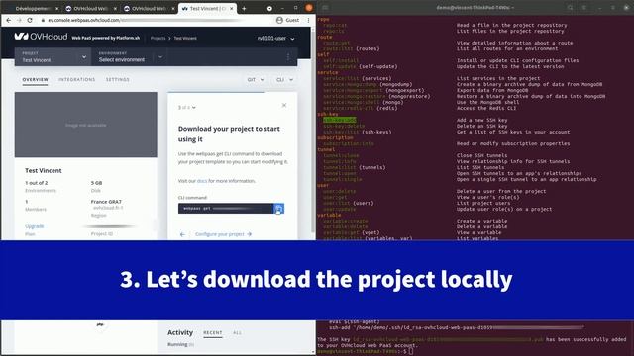Image resolution: width=634 pixels, height=356 pixels.
Task: Click '1 out of 2' environments value
Action: coord(37,183)
